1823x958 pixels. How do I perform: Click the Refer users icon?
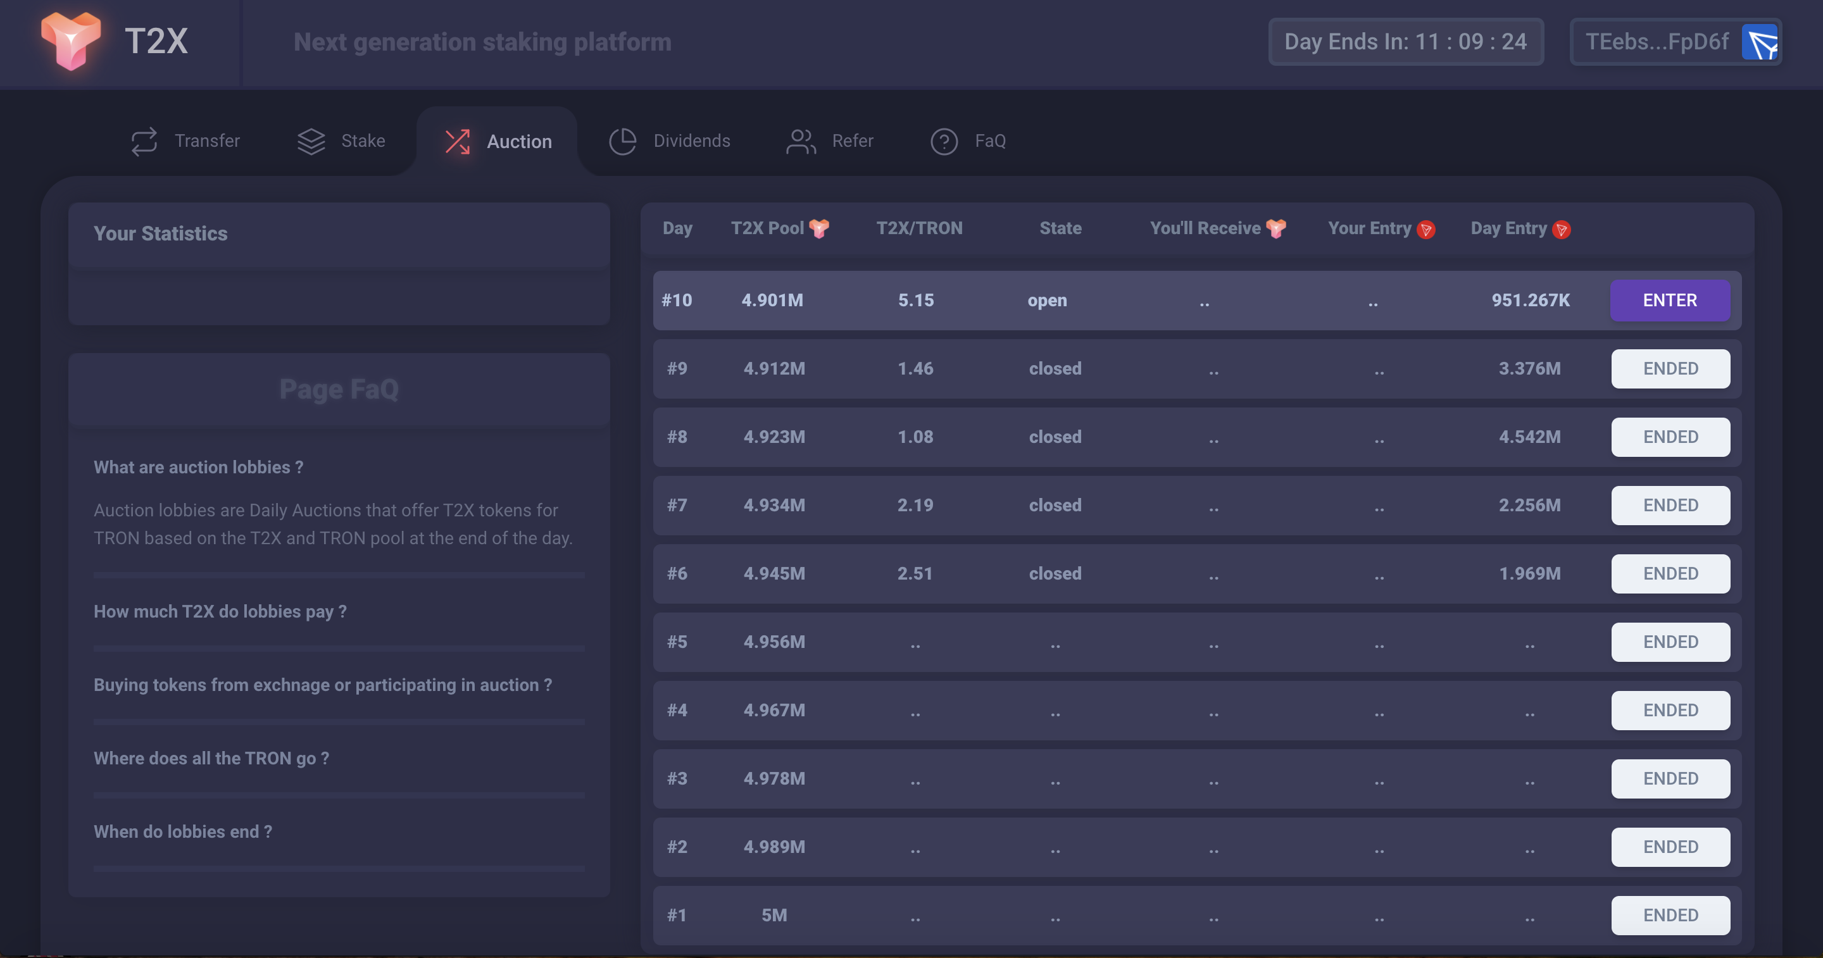click(x=801, y=141)
